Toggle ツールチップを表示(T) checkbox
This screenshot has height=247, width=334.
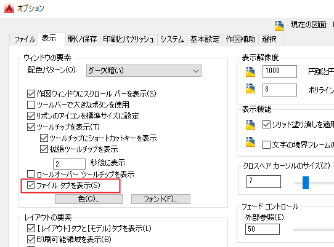coord(31,127)
